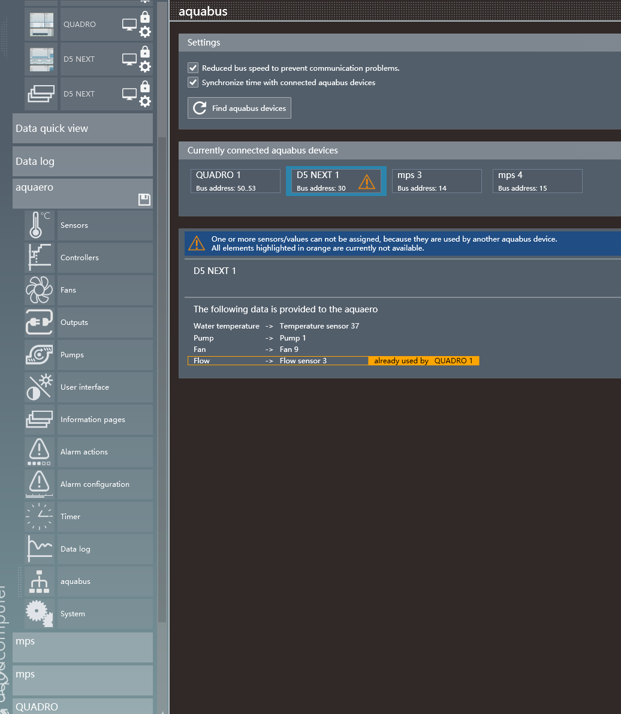
Task: Toggle the lock icon beside QUADRO
Action: coord(145,17)
